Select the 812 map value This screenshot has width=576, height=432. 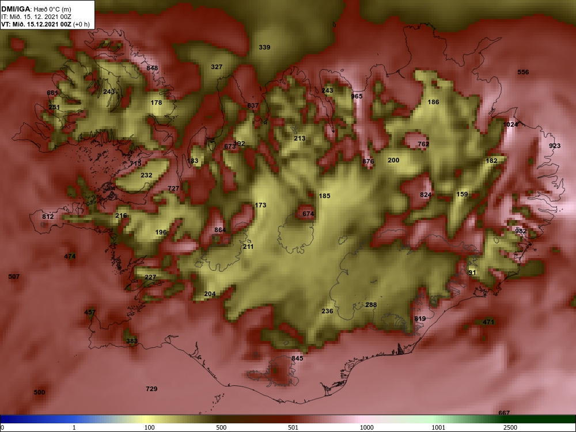(48, 217)
